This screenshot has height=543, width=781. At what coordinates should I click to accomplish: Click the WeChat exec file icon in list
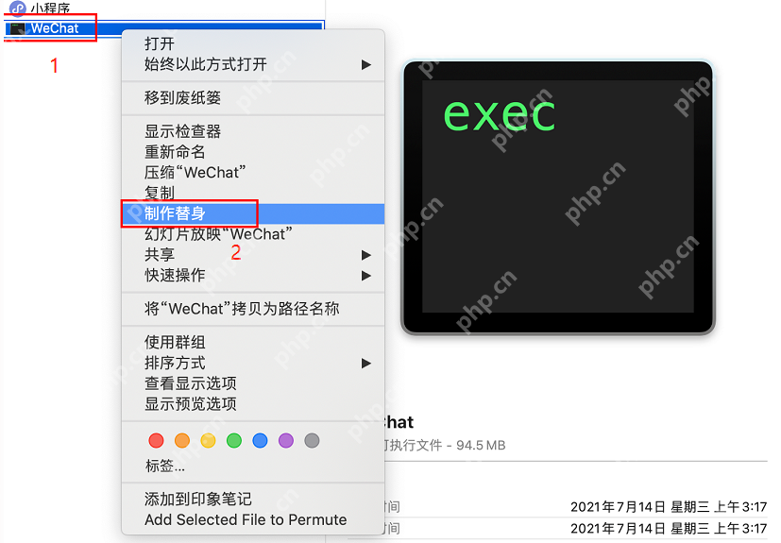(x=18, y=28)
